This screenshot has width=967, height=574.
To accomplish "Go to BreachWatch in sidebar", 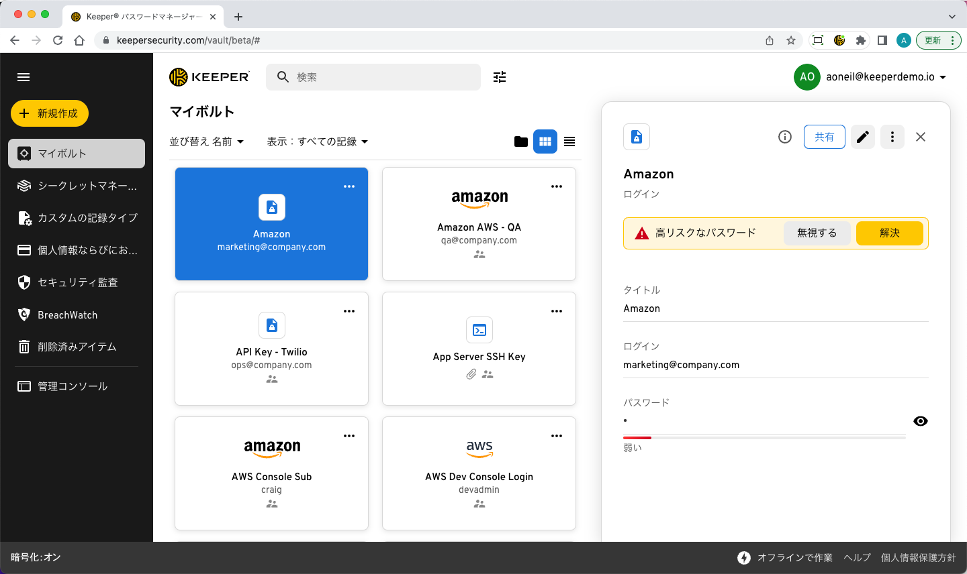I will 67,314.
